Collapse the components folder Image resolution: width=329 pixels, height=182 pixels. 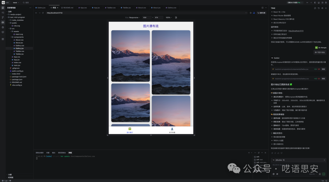coord(18,37)
